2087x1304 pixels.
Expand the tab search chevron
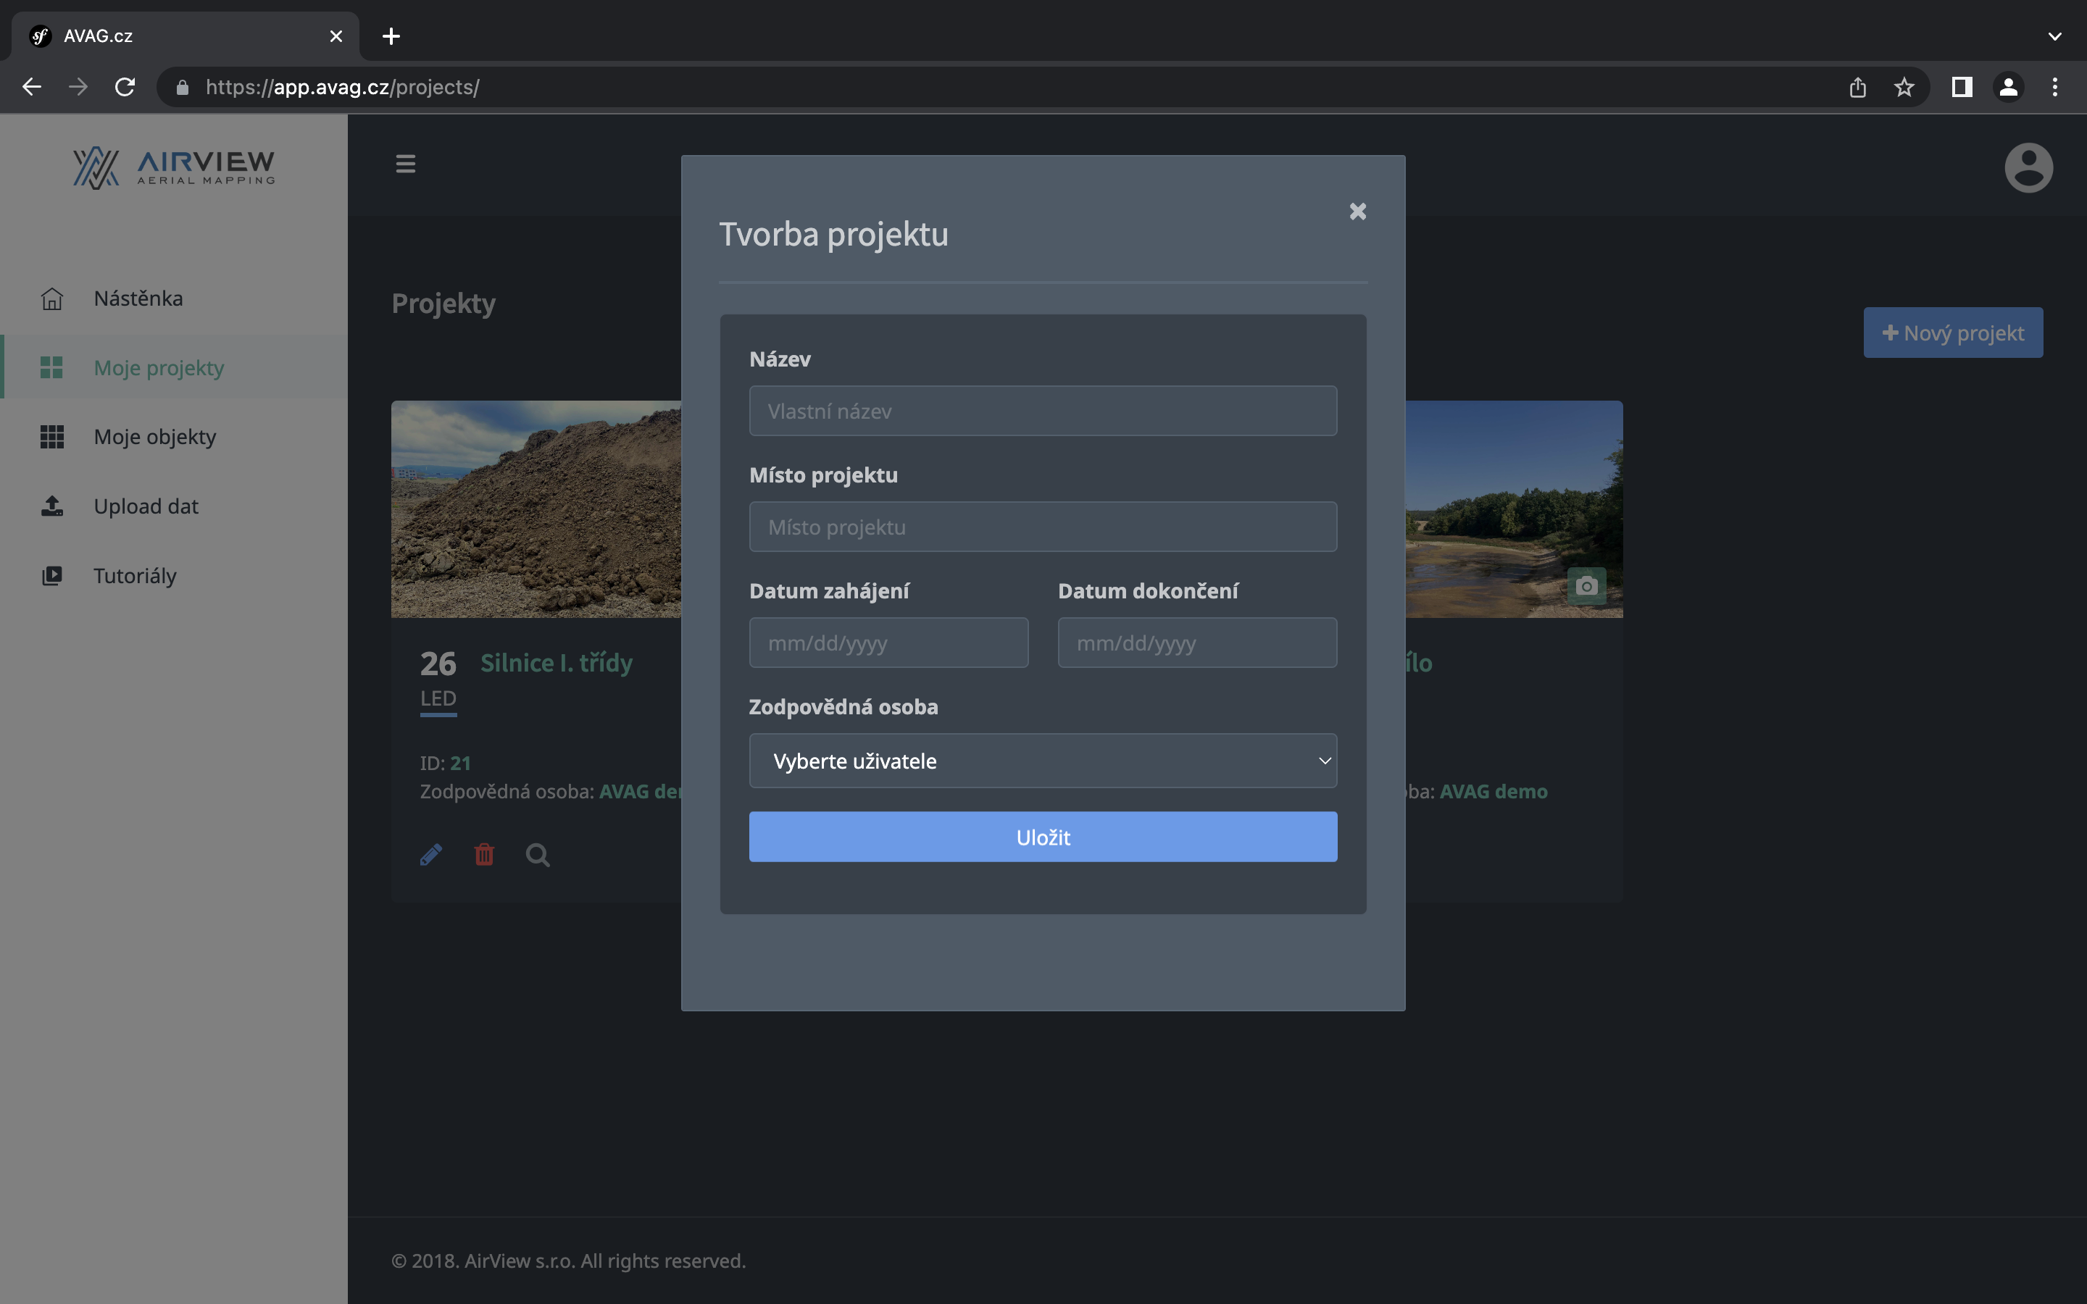pos(2054,36)
